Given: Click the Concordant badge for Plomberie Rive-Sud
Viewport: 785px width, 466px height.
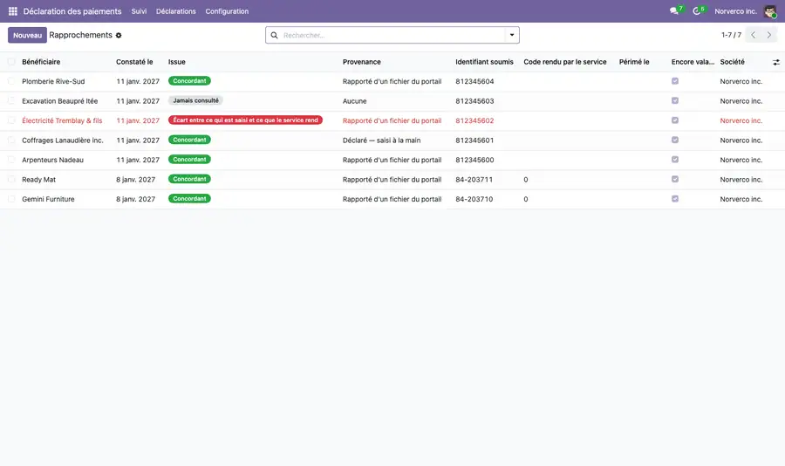Looking at the screenshot, I should pos(189,80).
